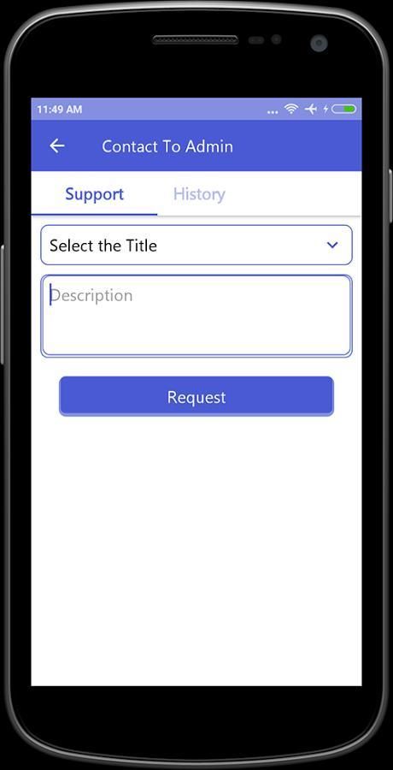
Task: Click the phone's right-side power button
Action: 390,195
